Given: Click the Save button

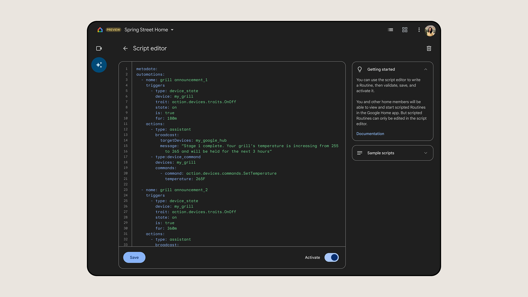Looking at the screenshot, I should tap(134, 258).
